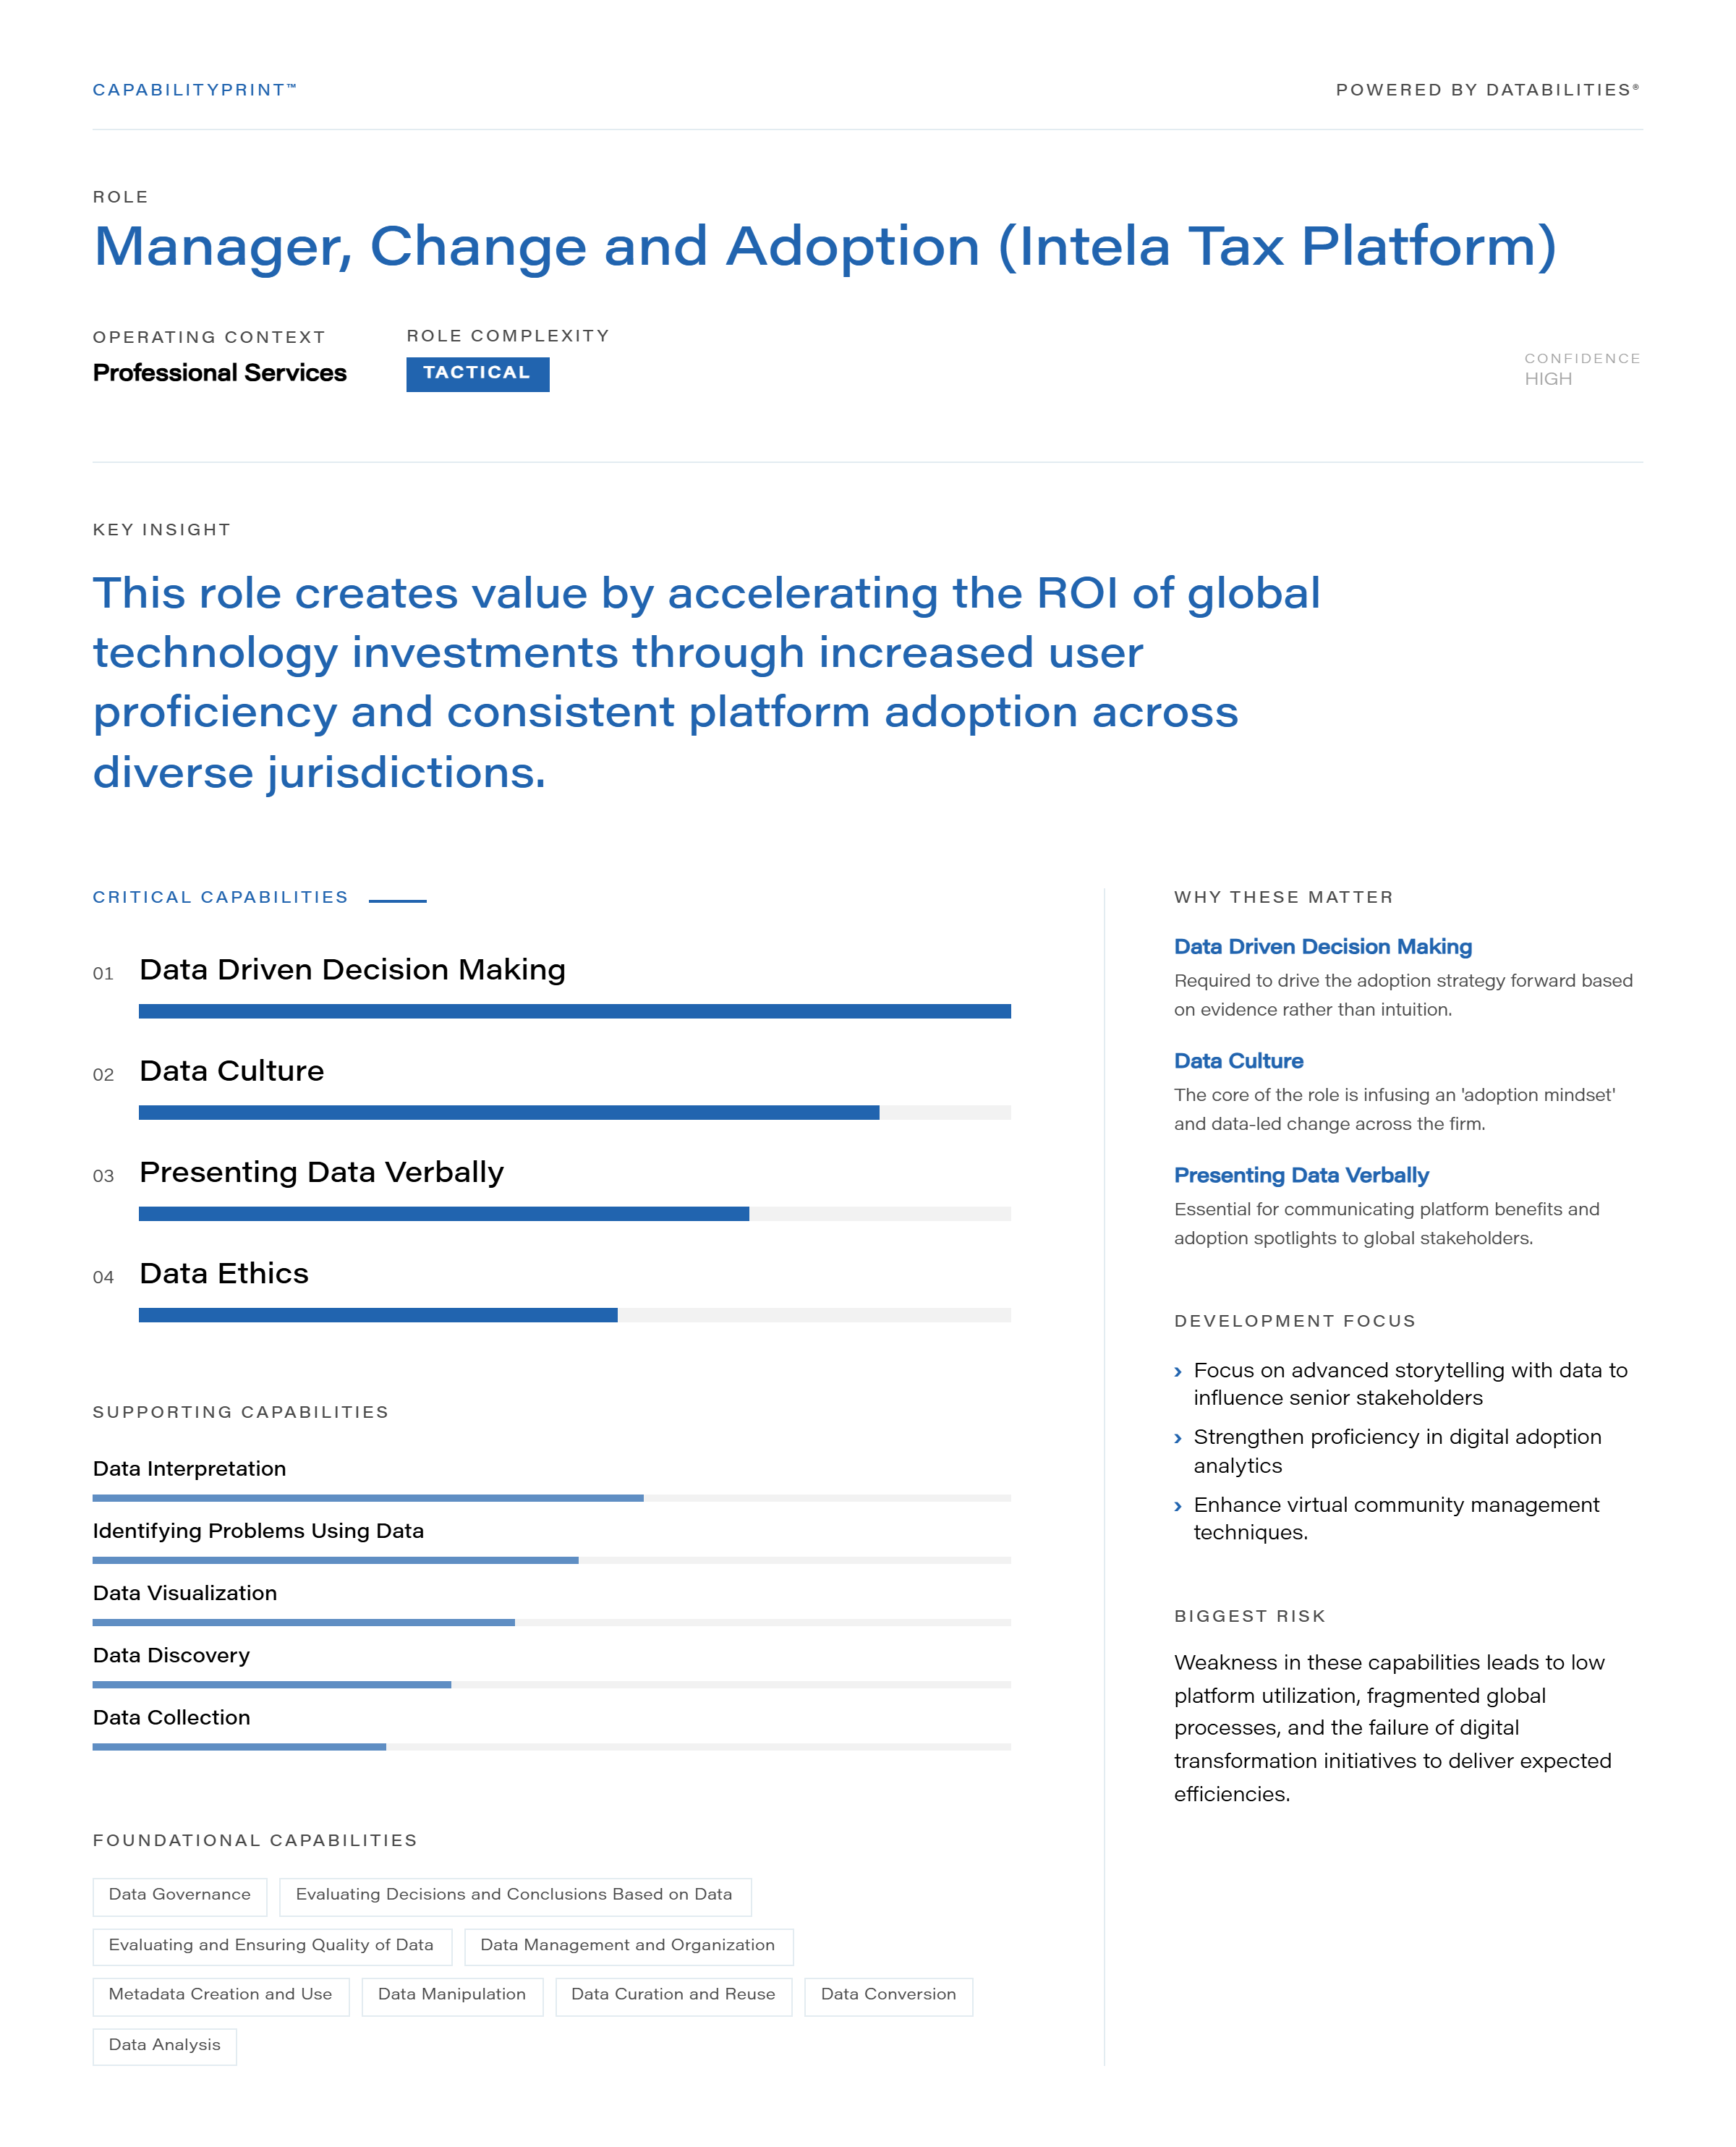Click the Data Discovery progress bar
Viewport: 1736px width, 2147px height.
click(x=552, y=1684)
